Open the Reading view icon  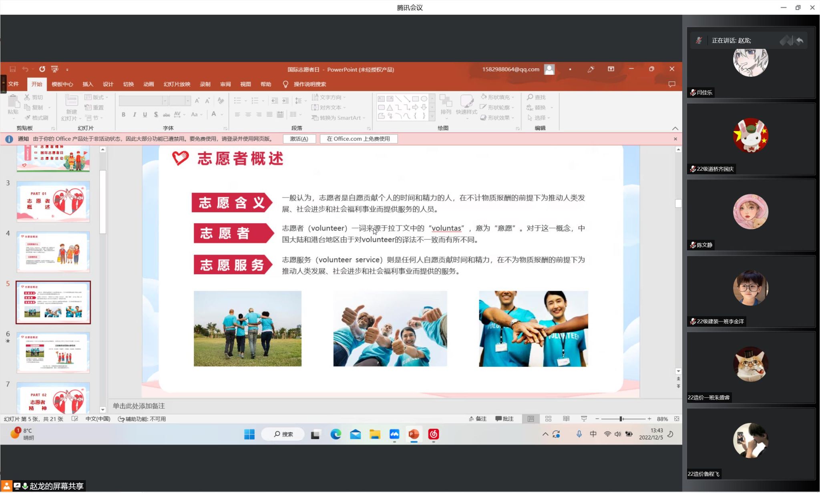pos(566,419)
